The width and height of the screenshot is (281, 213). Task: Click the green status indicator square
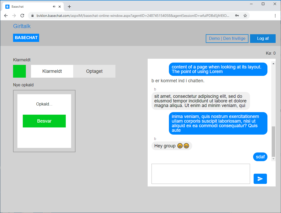click(x=19, y=71)
